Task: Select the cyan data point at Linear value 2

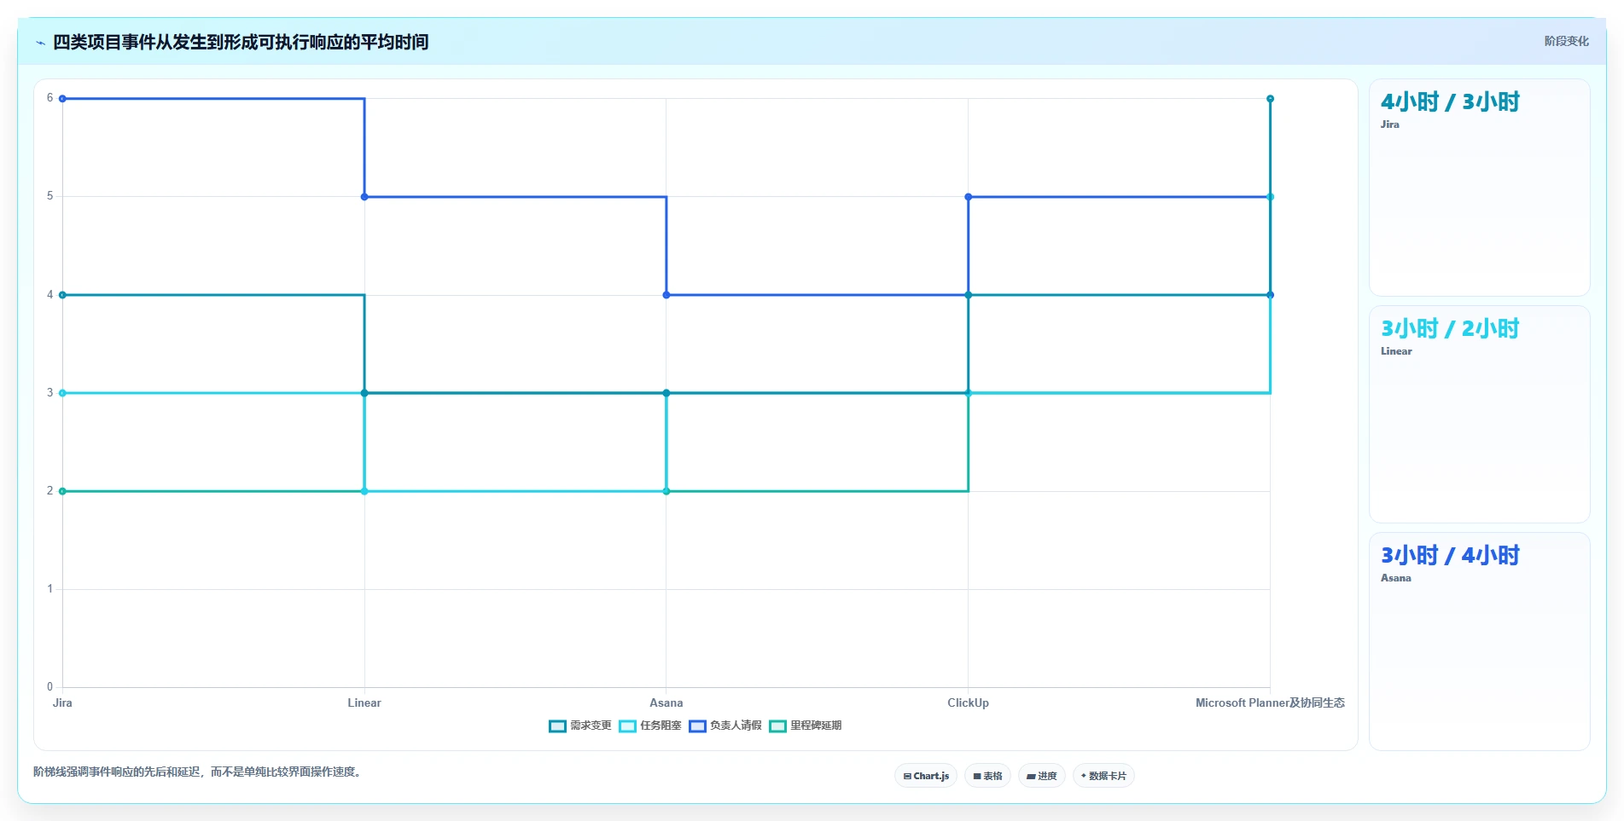Action: pos(364,491)
